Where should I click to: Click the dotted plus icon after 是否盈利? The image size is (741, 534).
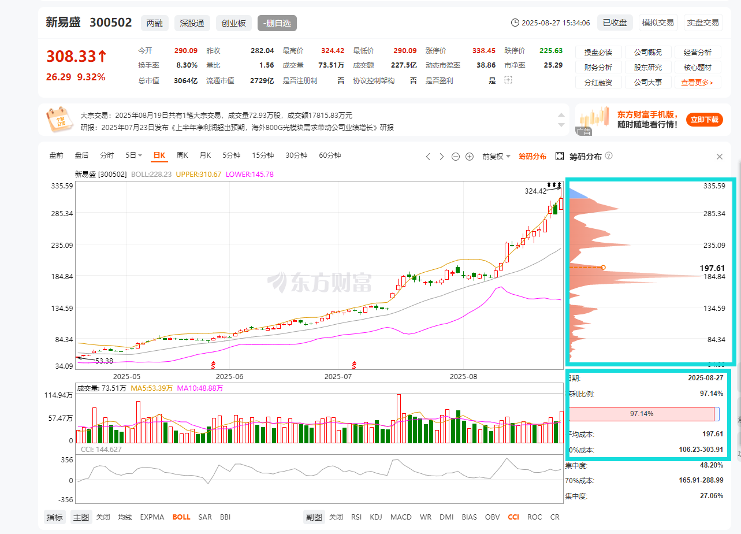(508, 80)
